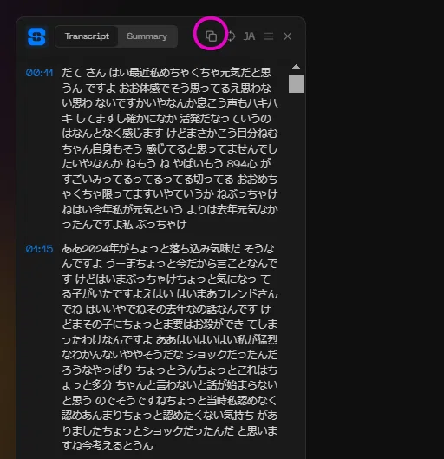
Task: Close the transcript panel
Action: click(x=288, y=36)
